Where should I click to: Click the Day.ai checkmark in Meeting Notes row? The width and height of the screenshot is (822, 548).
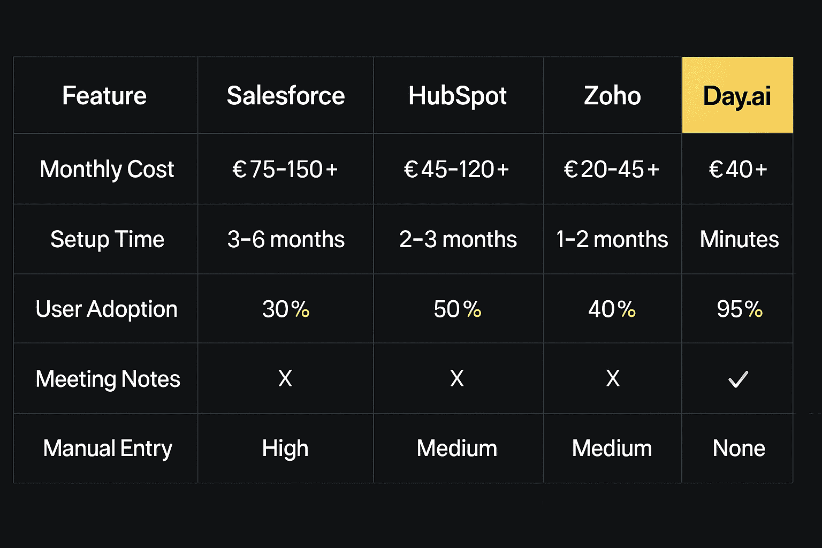point(738,379)
